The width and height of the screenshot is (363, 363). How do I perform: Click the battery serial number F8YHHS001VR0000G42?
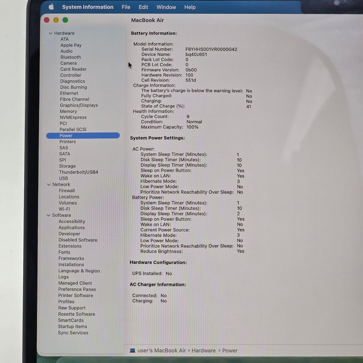[211, 49]
